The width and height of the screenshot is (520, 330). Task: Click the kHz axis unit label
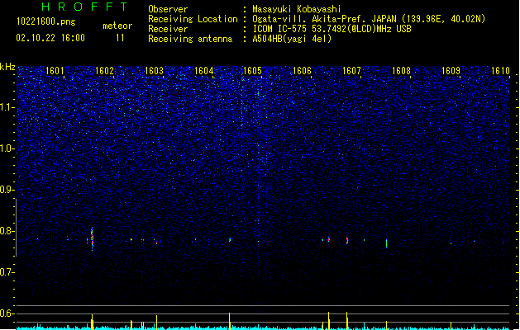[x=7, y=67]
